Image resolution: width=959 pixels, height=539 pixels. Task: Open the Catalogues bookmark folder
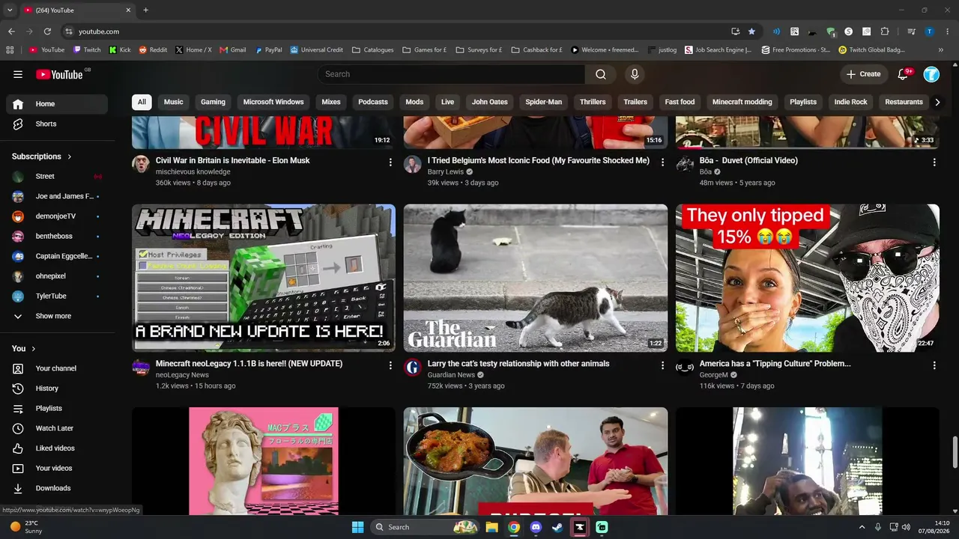point(372,50)
